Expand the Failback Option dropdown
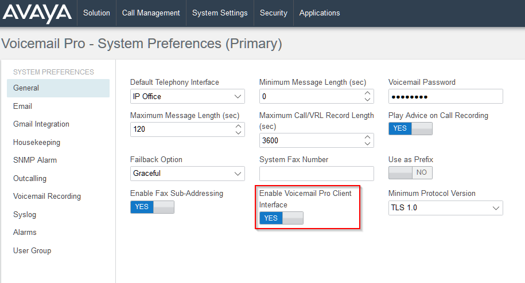Screen dimensions: 525x283 pos(187,174)
